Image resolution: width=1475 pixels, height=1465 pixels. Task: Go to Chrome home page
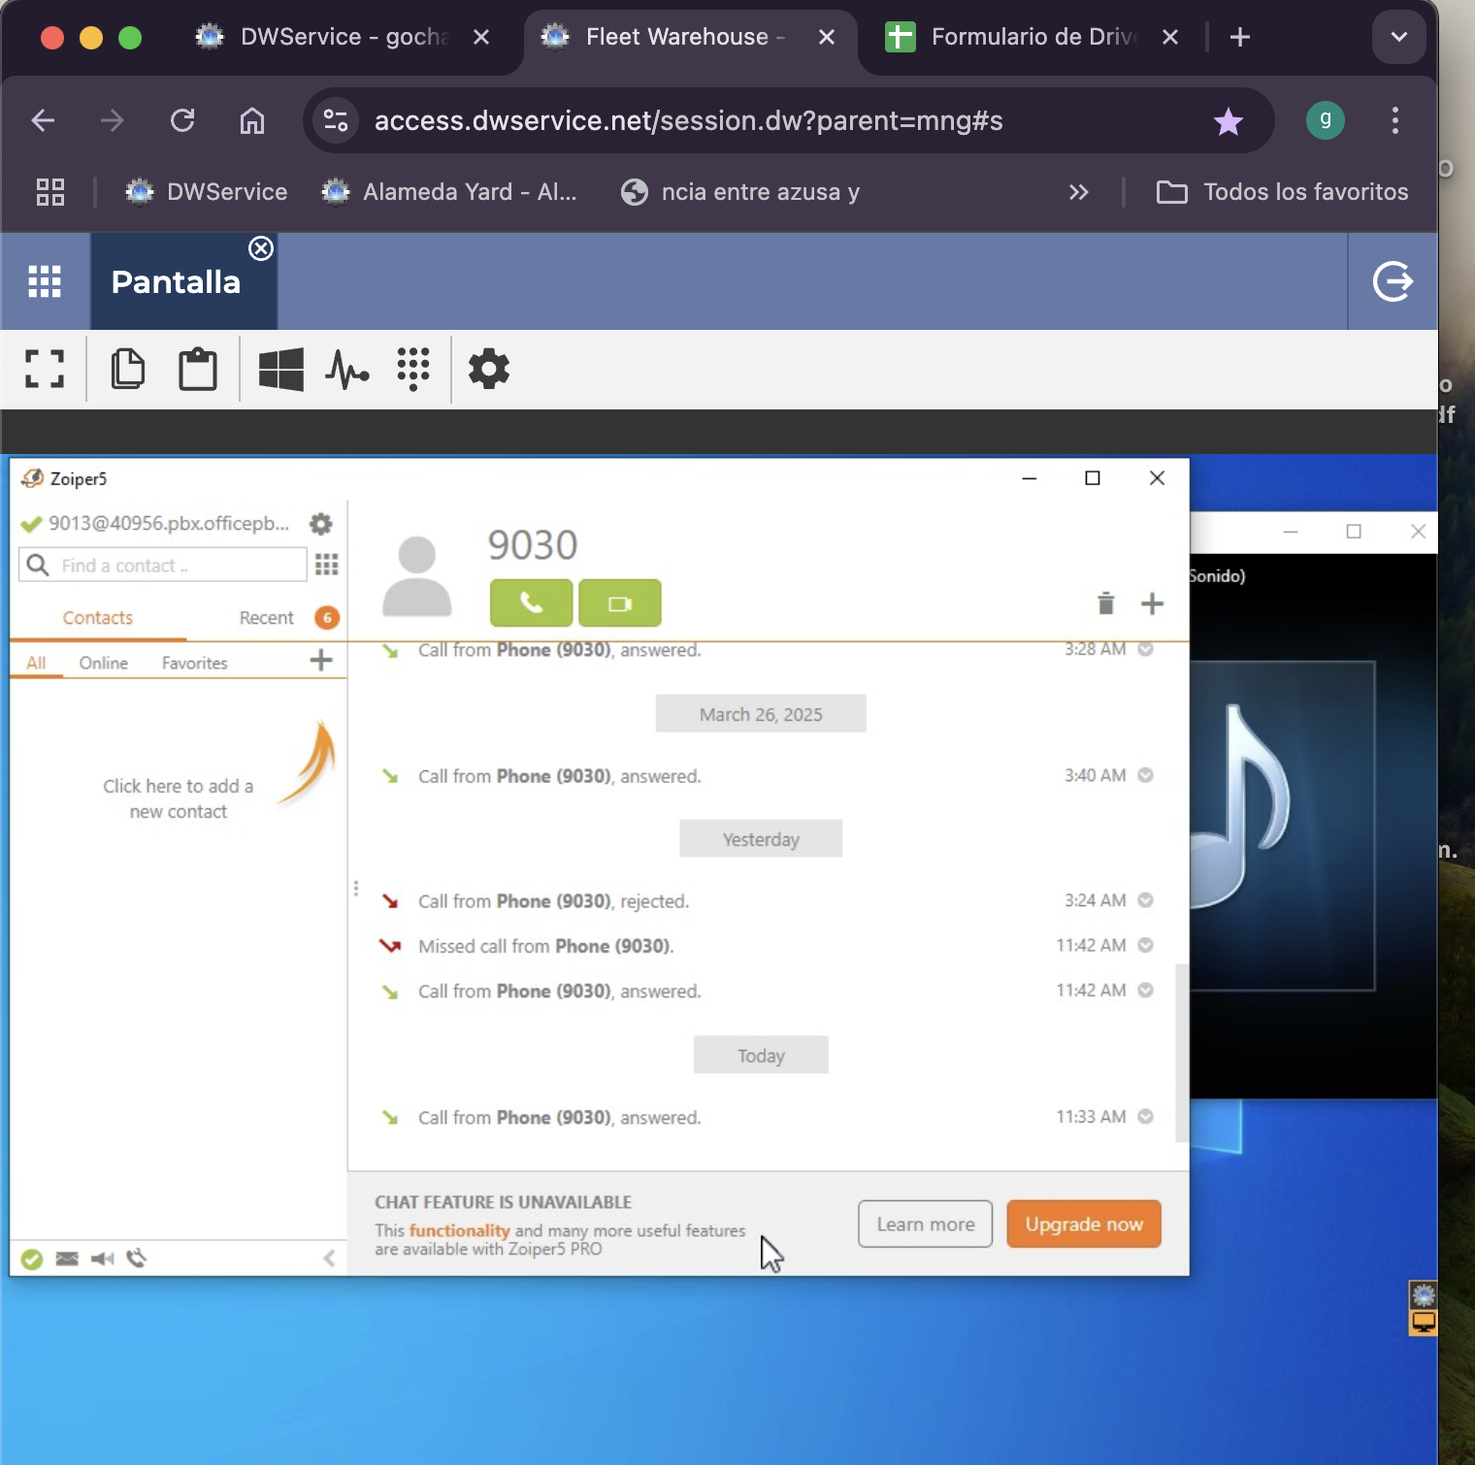click(x=252, y=120)
